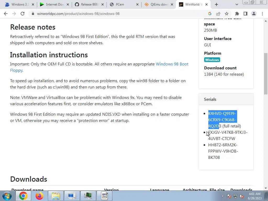Open the document window taskbar app

click(x=104, y=196)
